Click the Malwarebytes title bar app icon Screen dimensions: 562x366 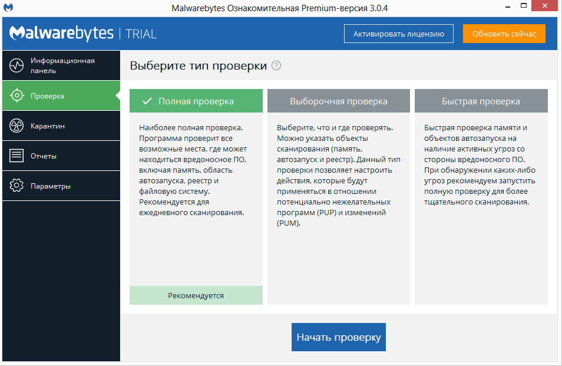(8, 8)
